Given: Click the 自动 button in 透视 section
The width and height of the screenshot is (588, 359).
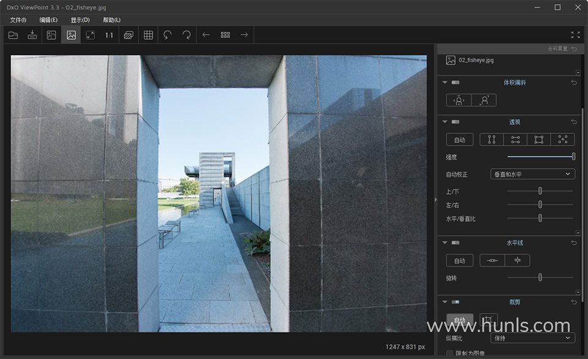Looking at the screenshot, I should coord(459,139).
